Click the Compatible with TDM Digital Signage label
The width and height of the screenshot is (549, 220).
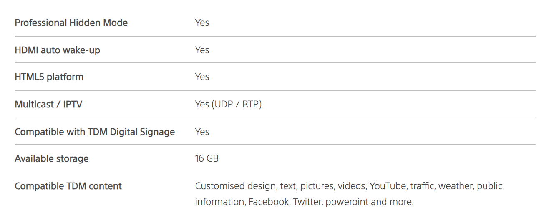(95, 132)
